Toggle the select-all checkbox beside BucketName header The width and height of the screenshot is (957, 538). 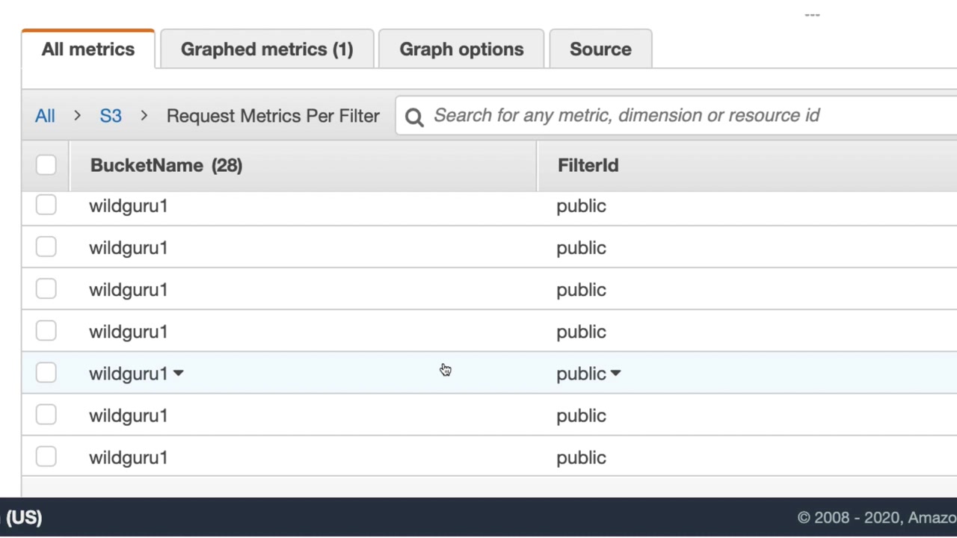pyautogui.click(x=46, y=165)
